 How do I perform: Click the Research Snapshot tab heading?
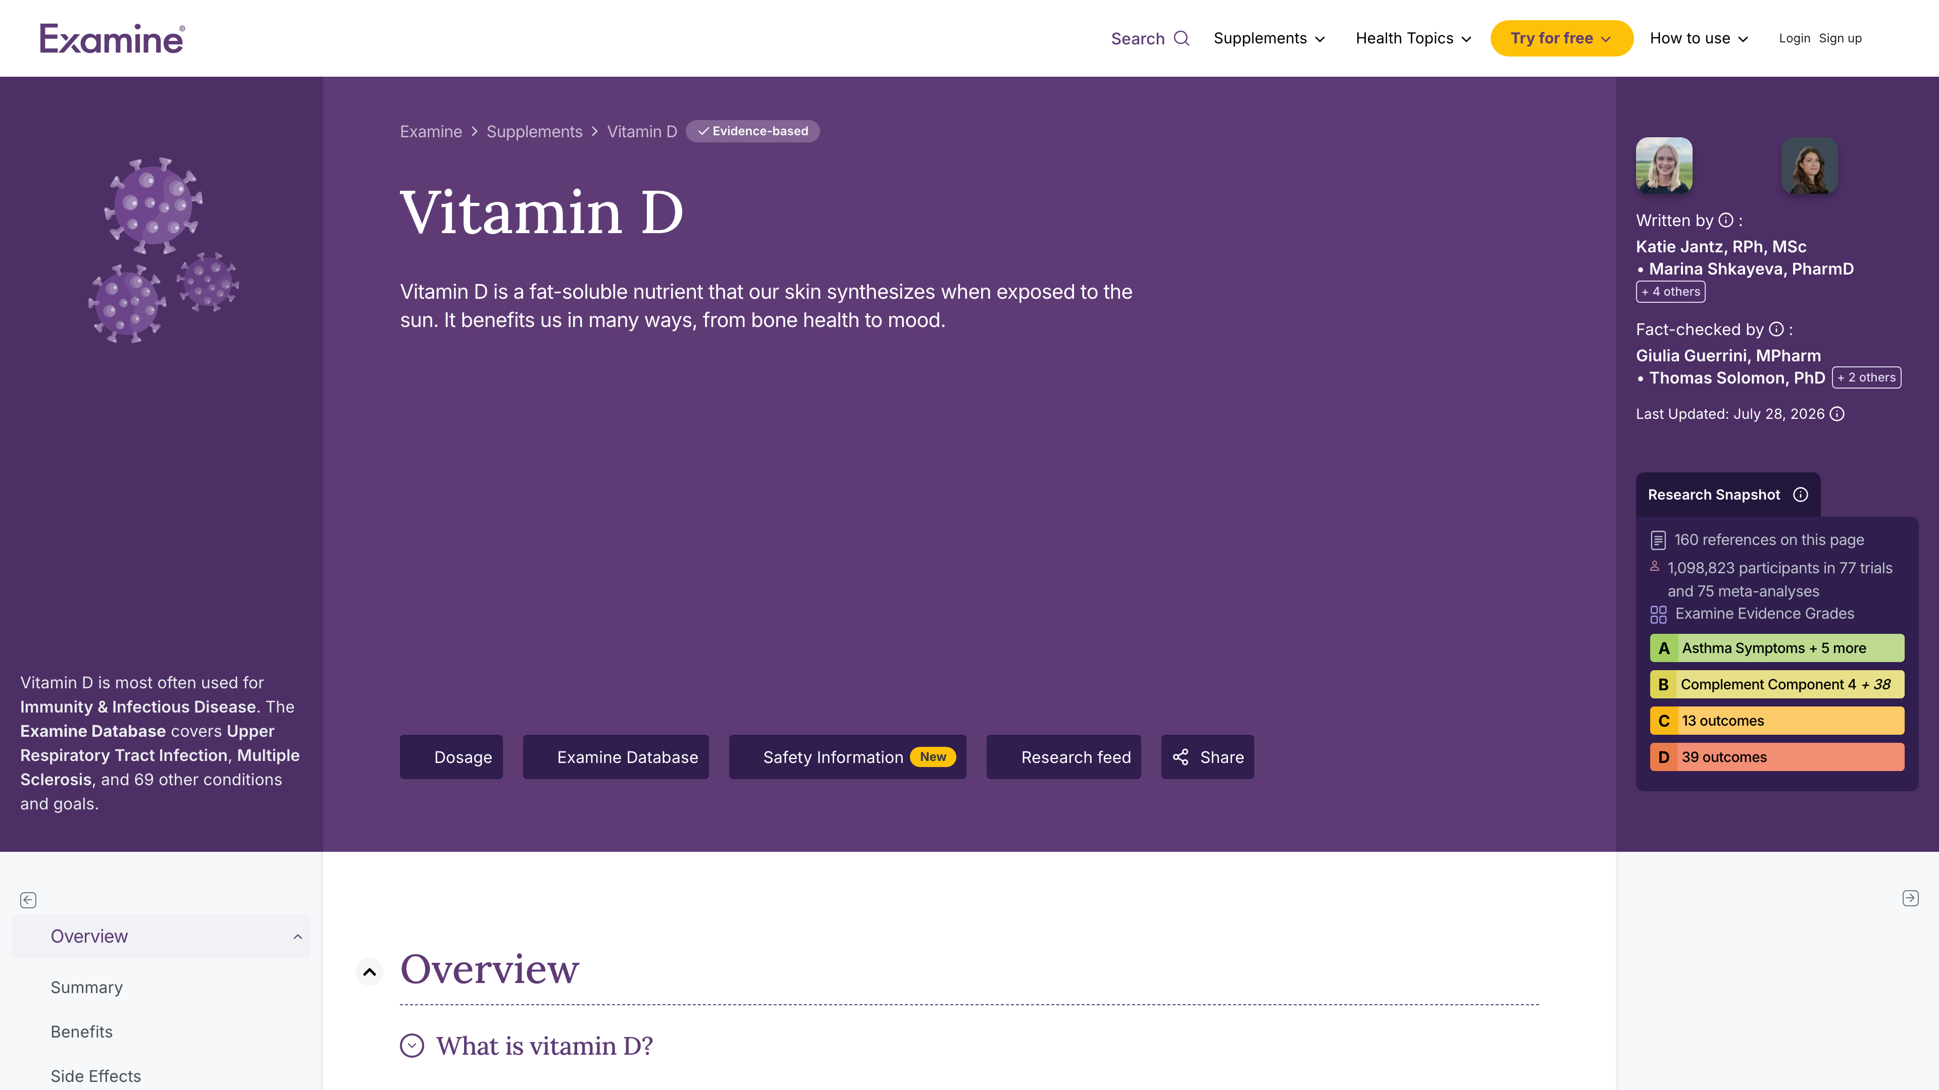coord(1714,494)
